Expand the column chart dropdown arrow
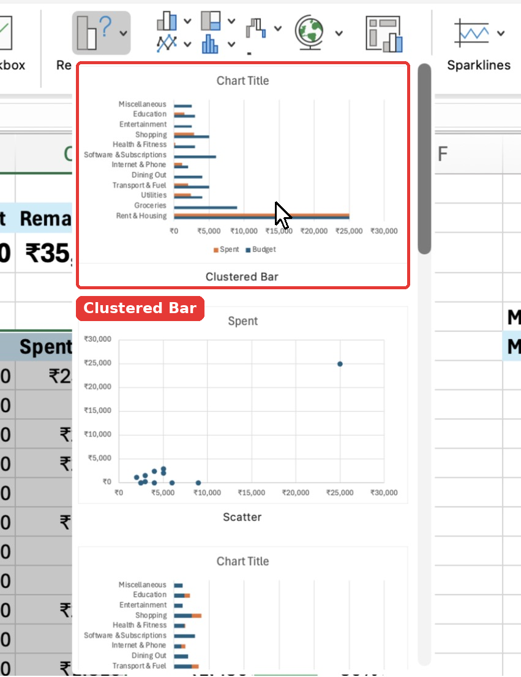 pyautogui.click(x=187, y=21)
